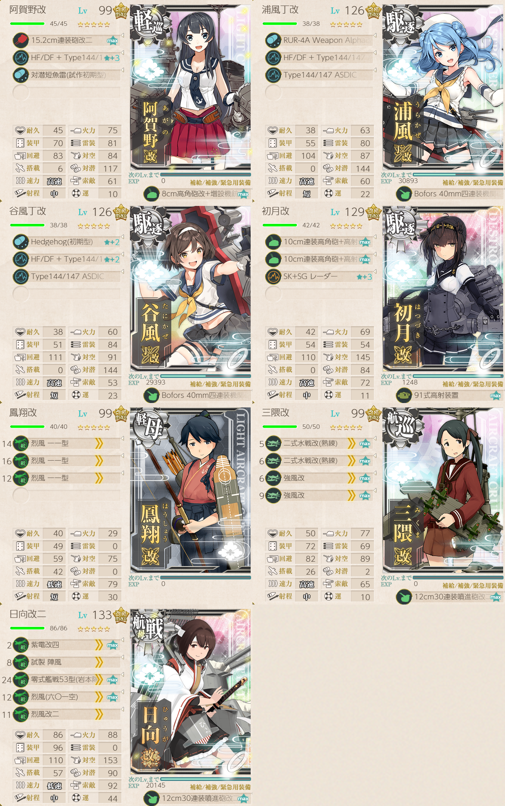505x806 pixels.
Task: Select the Type144/147 ASDIC sonar icon on 浦風丁改
Action: pos(273,75)
